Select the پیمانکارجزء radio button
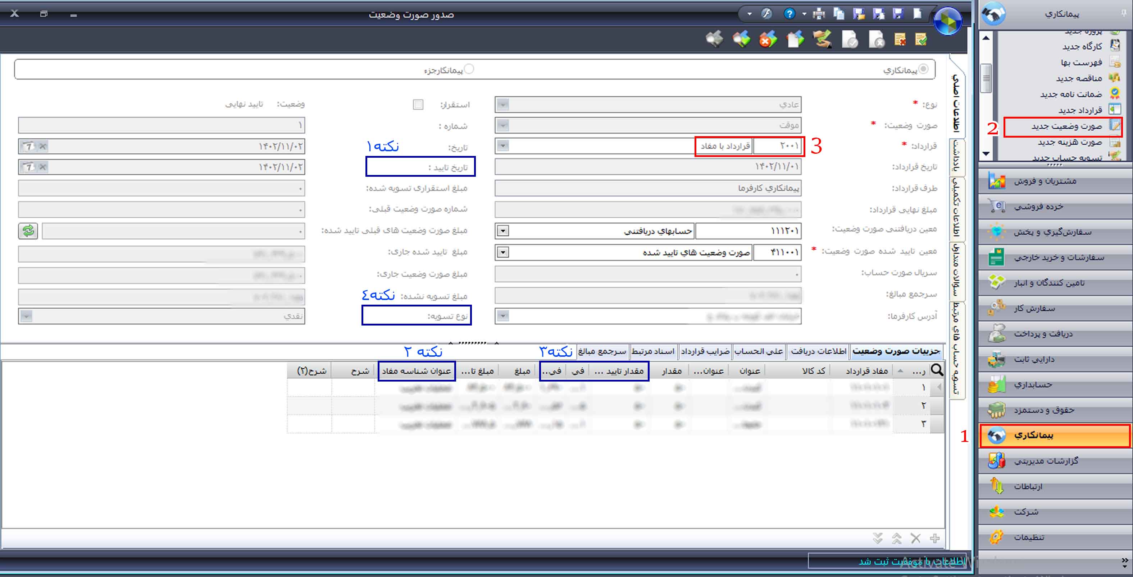Image resolution: width=1133 pixels, height=577 pixels. pyautogui.click(x=469, y=69)
